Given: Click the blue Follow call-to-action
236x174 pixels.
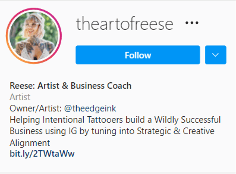Looking at the screenshot, I should click(x=137, y=55).
